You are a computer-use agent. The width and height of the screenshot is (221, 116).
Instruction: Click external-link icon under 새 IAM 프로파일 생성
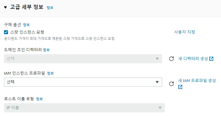coord(180,87)
